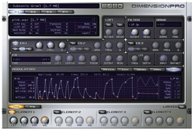Click the music note icon beside pink.wav
The height and width of the screenshot is (129, 193).
(93, 20)
